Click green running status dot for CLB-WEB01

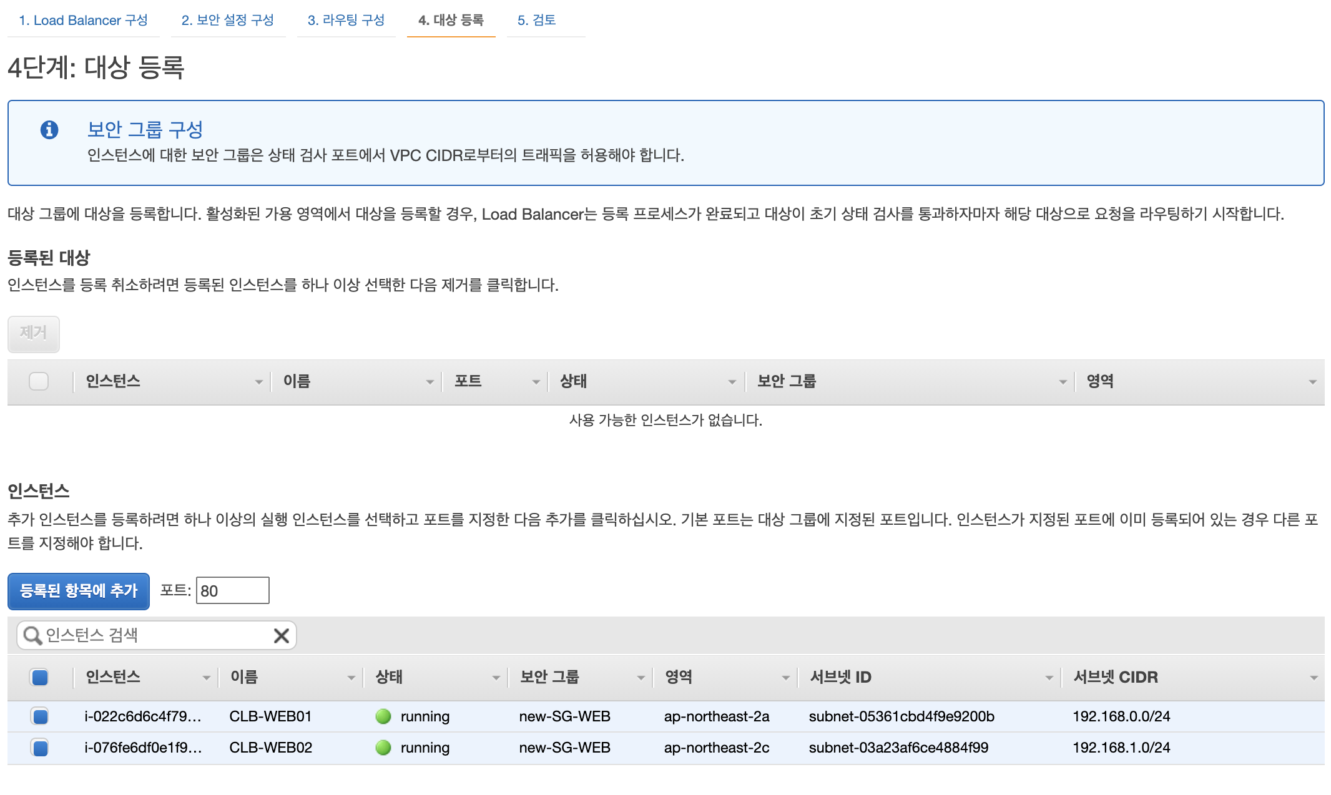click(383, 716)
